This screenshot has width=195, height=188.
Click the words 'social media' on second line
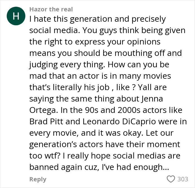[54, 31]
